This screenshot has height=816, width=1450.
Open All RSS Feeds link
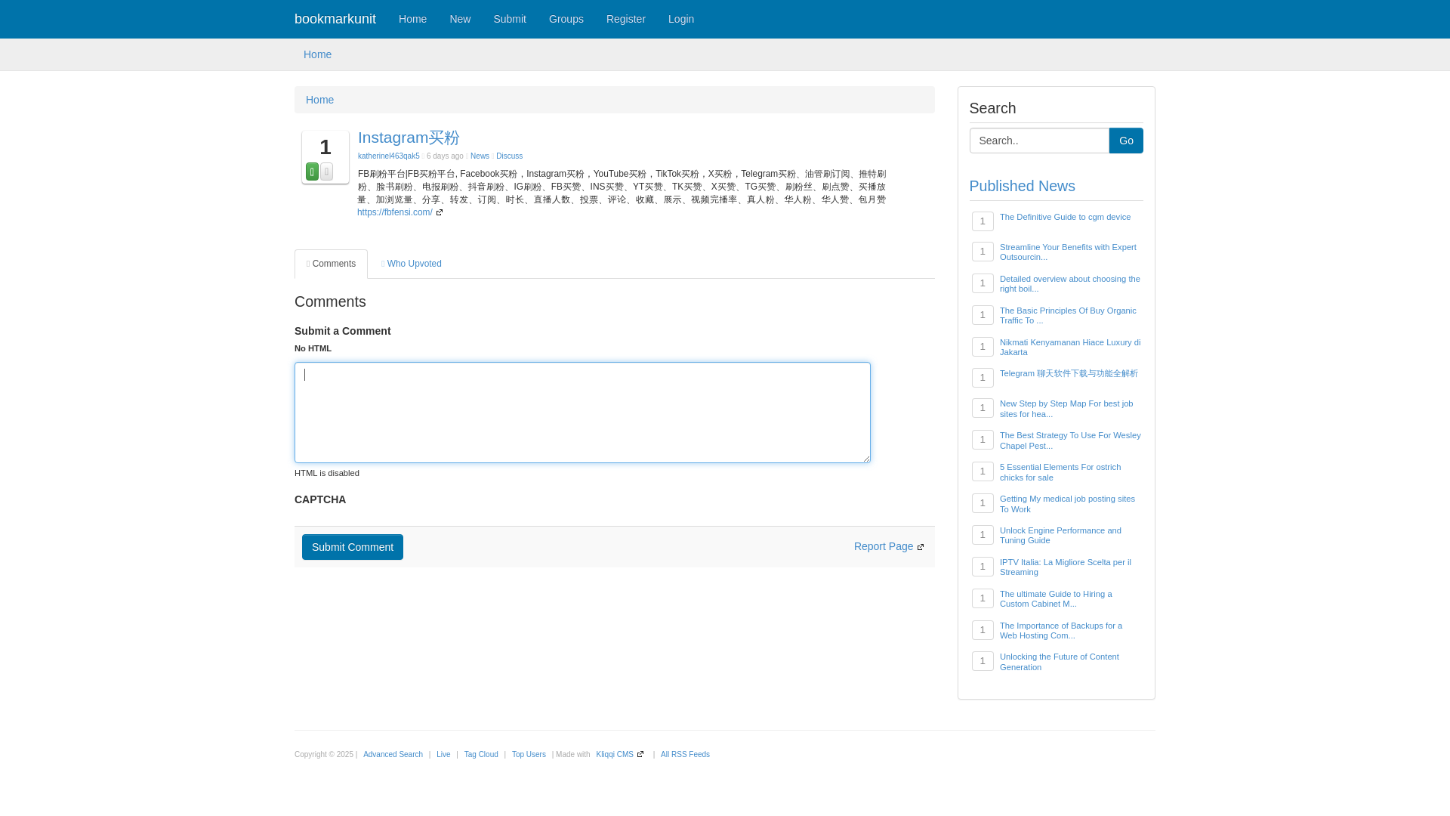coord(685,754)
